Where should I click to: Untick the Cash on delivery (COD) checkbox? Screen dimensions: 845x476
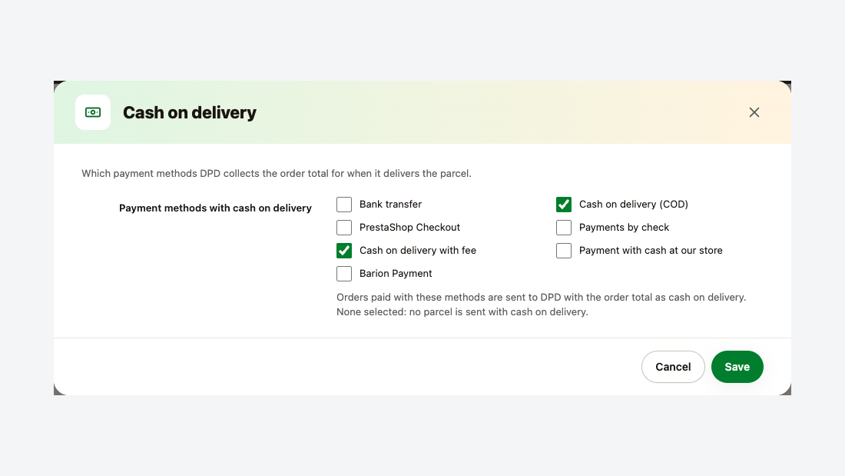tap(564, 205)
